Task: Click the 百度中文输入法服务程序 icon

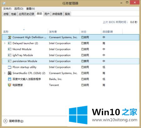Action: [x=9, y=79]
